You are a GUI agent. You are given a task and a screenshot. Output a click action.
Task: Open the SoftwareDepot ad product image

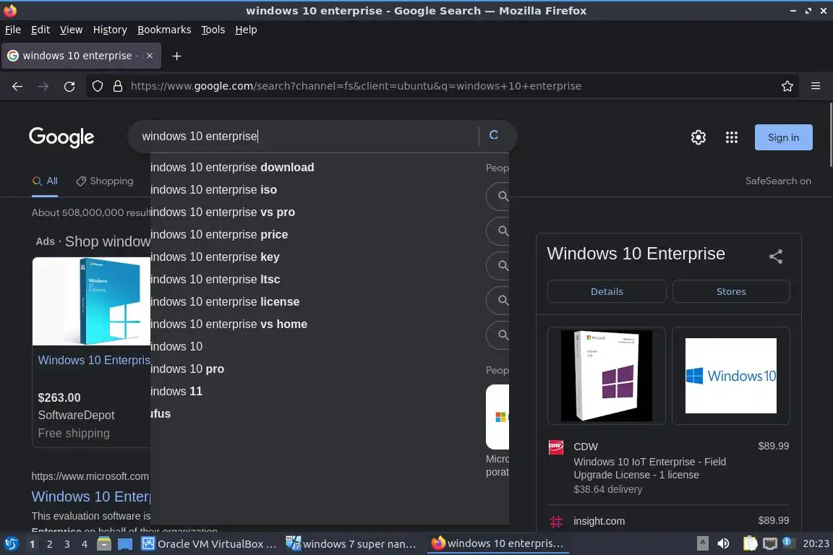point(91,301)
